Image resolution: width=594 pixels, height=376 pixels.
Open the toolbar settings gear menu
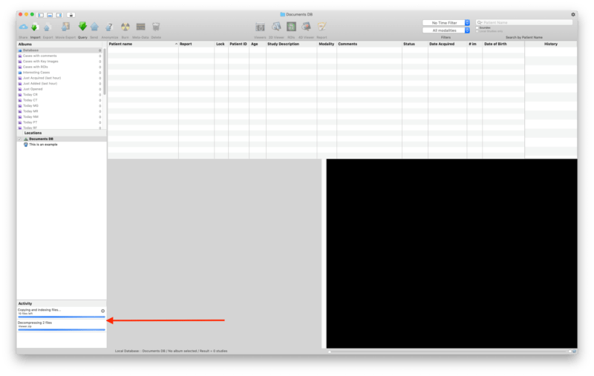(572, 14)
